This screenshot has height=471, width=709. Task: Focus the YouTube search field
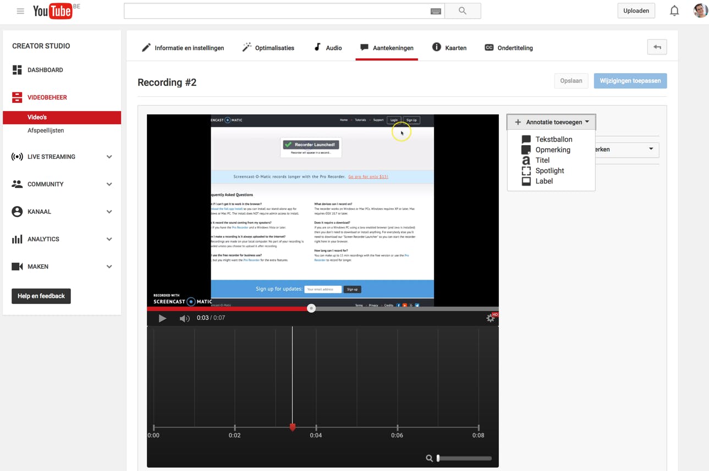pyautogui.click(x=284, y=11)
